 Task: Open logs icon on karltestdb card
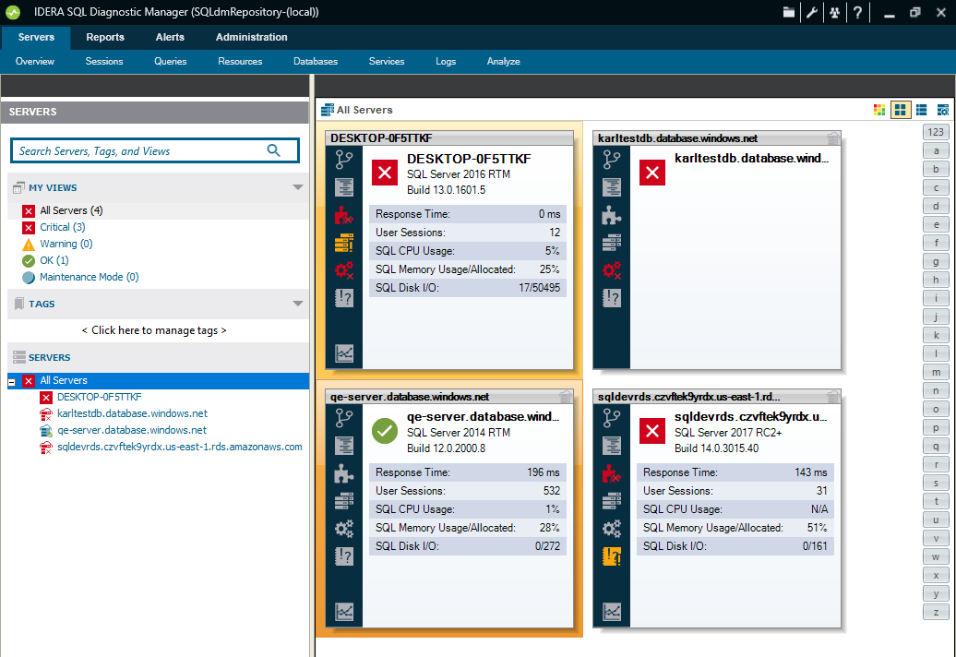point(612,298)
